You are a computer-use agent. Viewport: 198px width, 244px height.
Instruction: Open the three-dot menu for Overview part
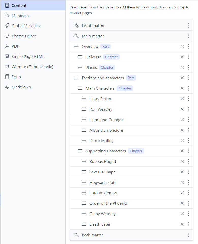tap(188, 46)
